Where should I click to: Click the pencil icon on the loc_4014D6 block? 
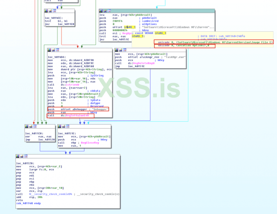(x=53, y=50)
